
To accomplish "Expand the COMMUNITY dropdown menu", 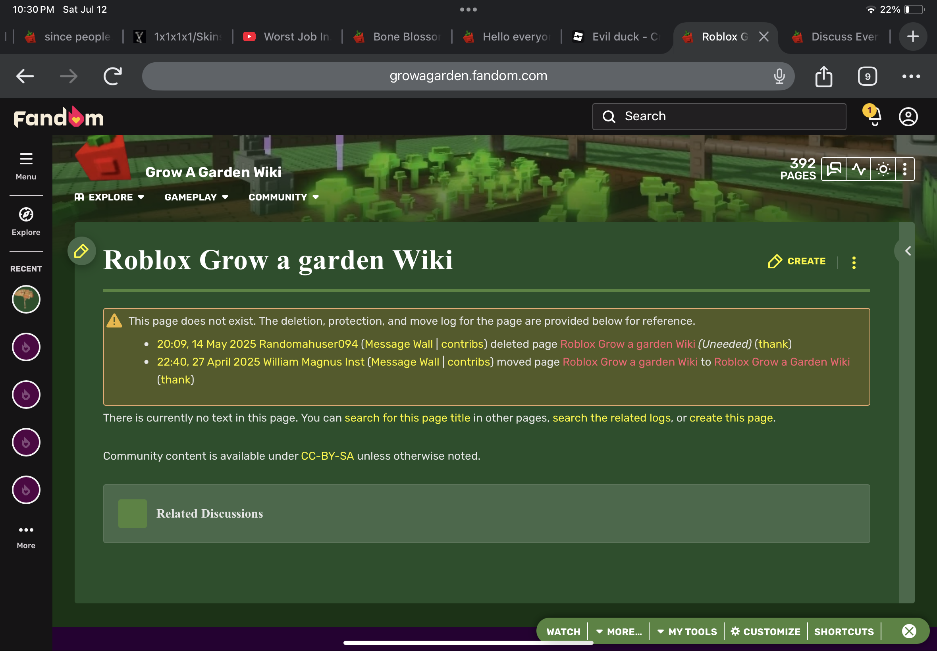I will coord(283,197).
